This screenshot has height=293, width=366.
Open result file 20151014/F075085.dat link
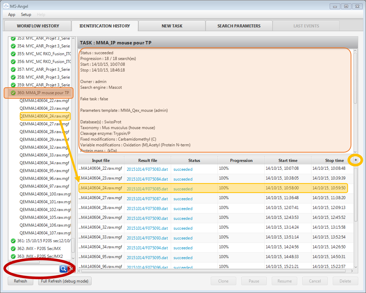point(147,189)
